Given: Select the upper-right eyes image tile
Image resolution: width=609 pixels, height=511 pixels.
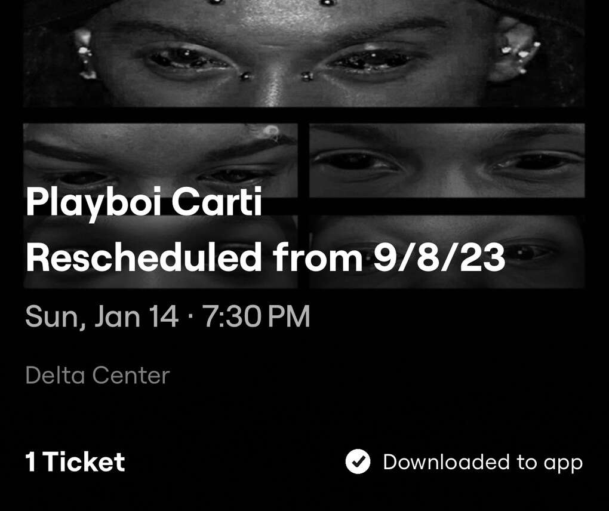Looking at the screenshot, I should click(447, 161).
